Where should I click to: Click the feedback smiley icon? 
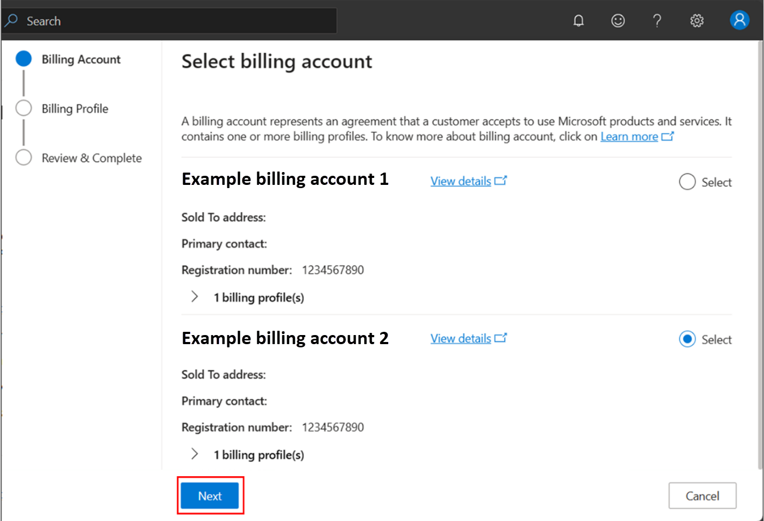pyautogui.click(x=618, y=21)
